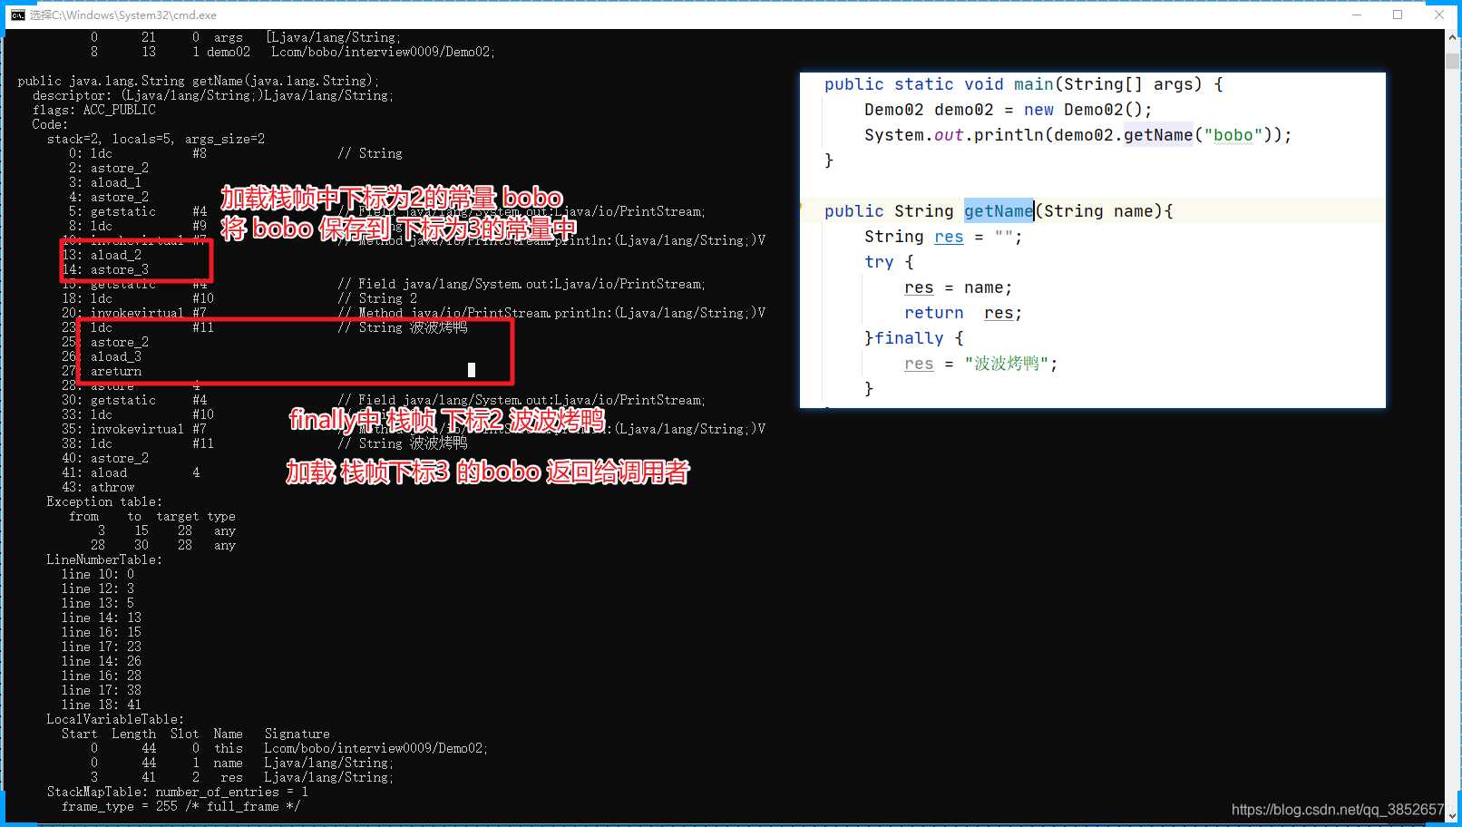This screenshot has height=827, width=1462.
Task: Close the cmd.exe window
Action: coord(1439,15)
